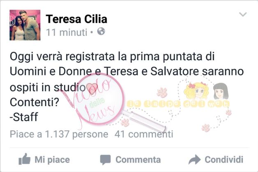
Task: Click the 'le talpe del web' watermark text
Action: coord(178,104)
